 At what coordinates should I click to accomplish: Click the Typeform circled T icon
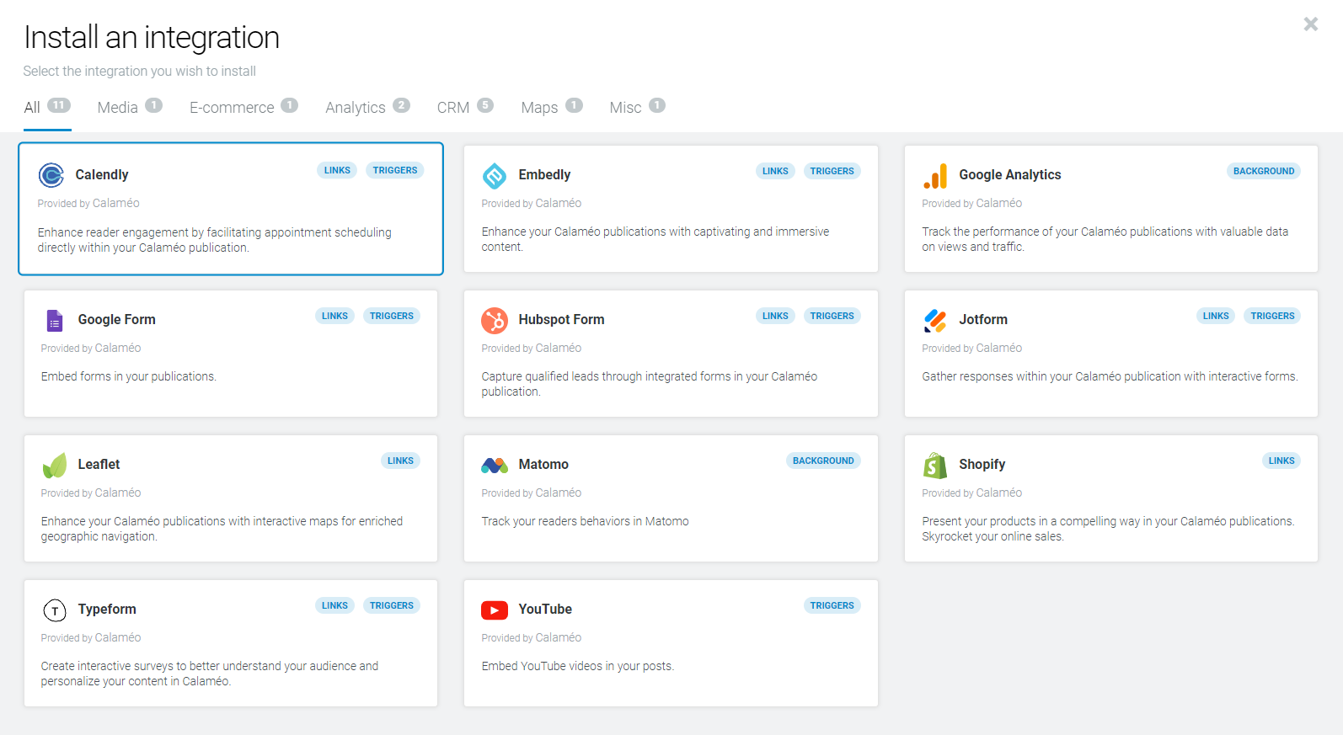click(x=55, y=610)
